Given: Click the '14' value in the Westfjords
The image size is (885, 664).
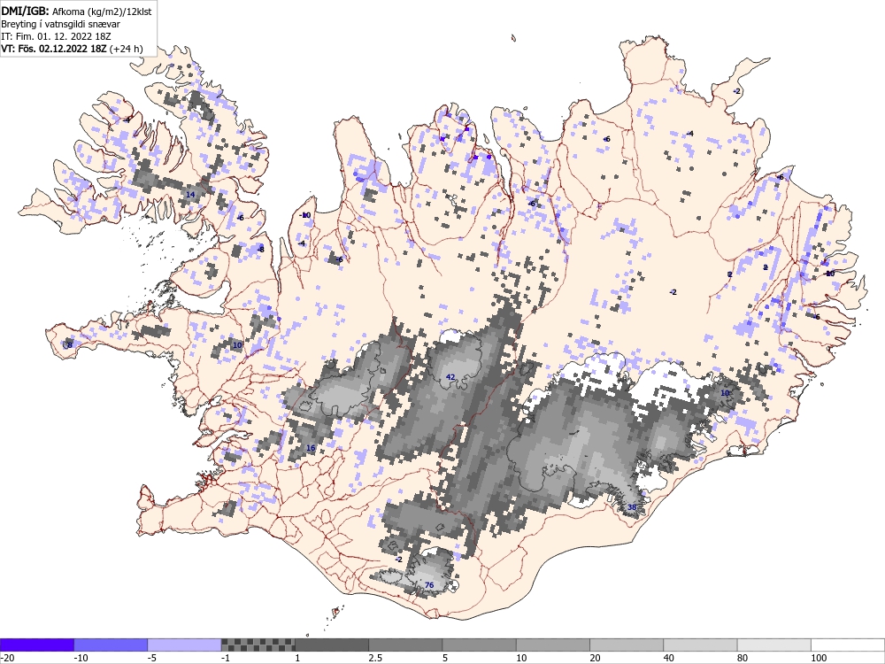Looking at the screenshot, I should (190, 194).
